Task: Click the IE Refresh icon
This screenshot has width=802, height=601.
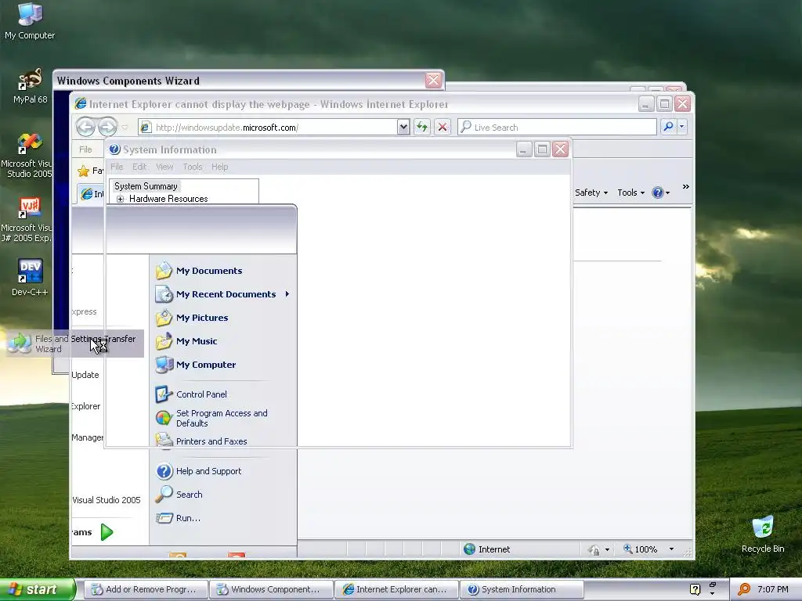Action: click(422, 127)
